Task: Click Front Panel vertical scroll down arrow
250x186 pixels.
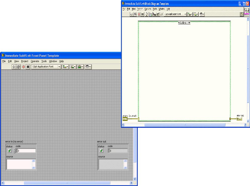Action: click(x=135, y=179)
